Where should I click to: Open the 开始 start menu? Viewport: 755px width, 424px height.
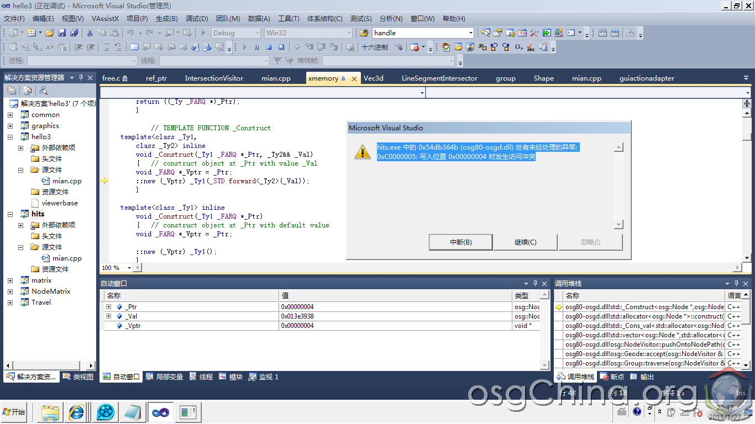click(14, 412)
